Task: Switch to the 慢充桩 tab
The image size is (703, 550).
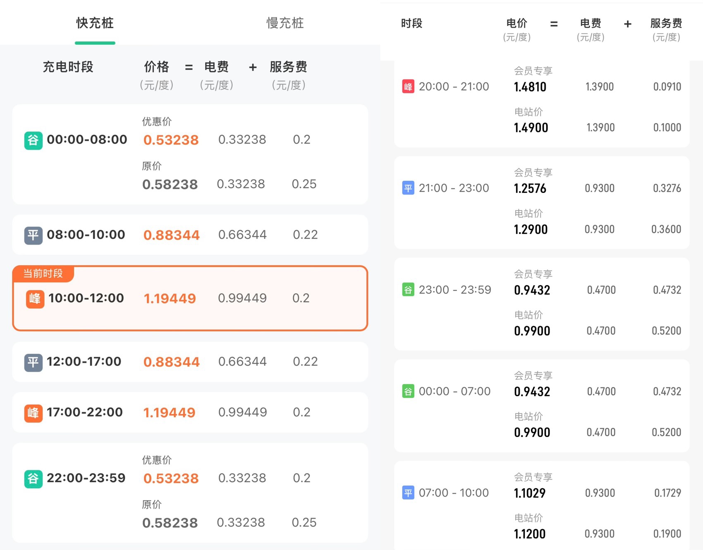Action: (x=285, y=23)
